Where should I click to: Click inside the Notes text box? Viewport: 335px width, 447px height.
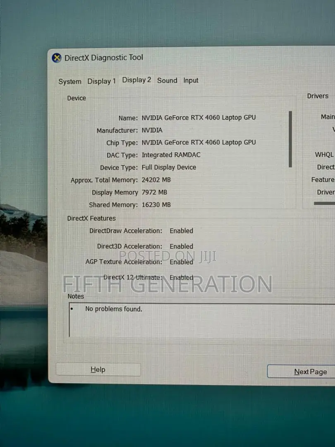tap(202, 320)
